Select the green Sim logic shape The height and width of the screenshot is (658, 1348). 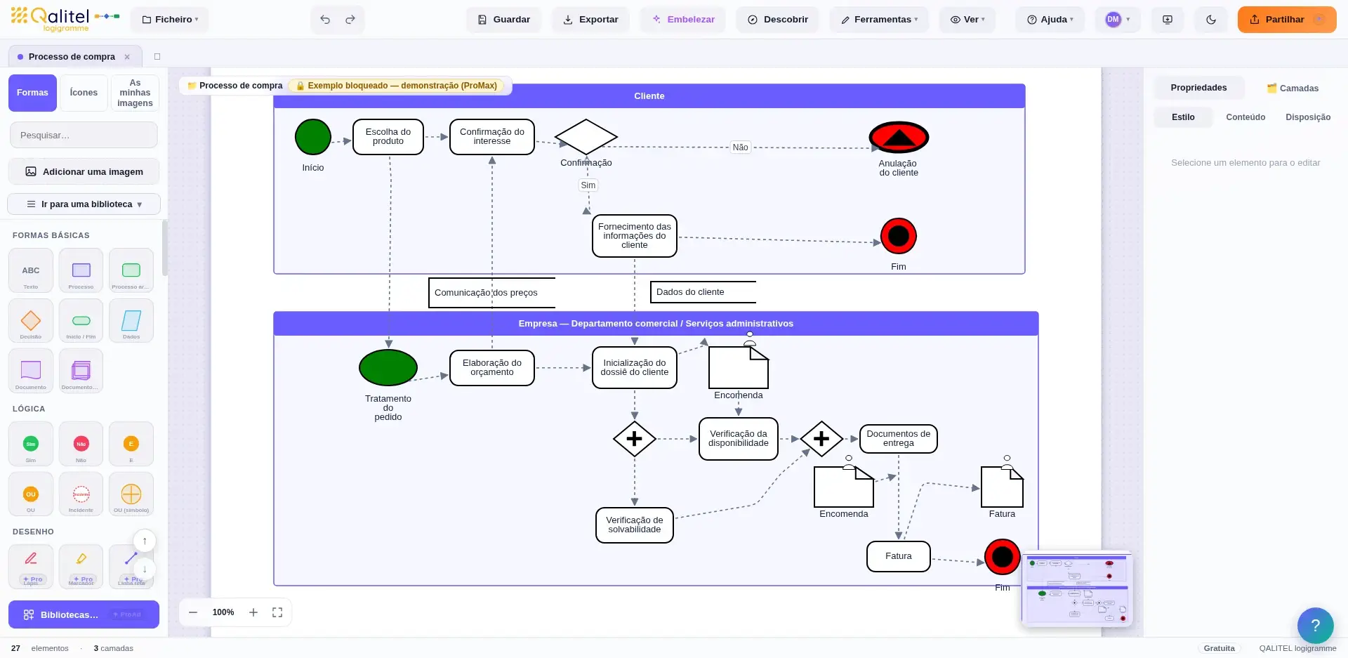pos(31,444)
